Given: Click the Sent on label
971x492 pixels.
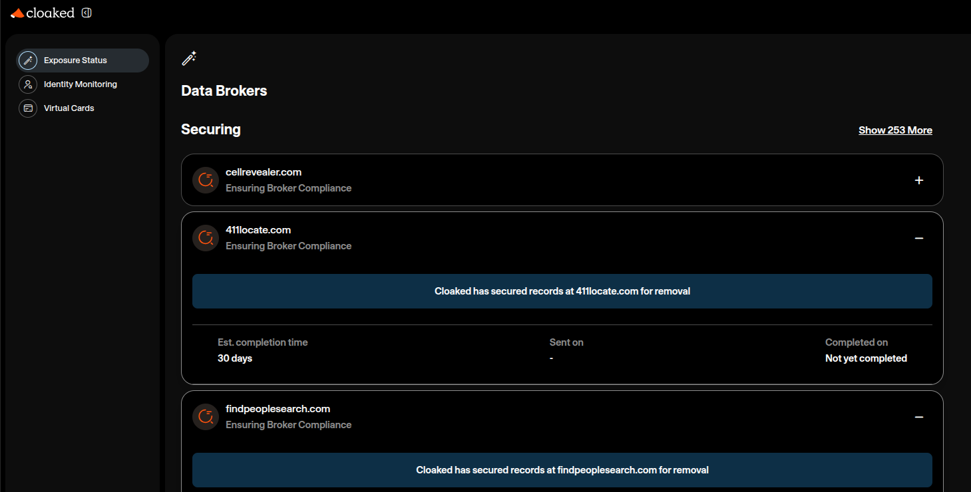Looking at the screenshot, I should tap(566, 342).
